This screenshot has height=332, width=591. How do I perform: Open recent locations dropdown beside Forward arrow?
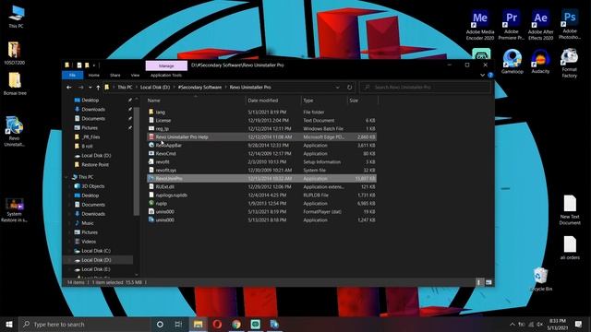[x=90, y=88]
